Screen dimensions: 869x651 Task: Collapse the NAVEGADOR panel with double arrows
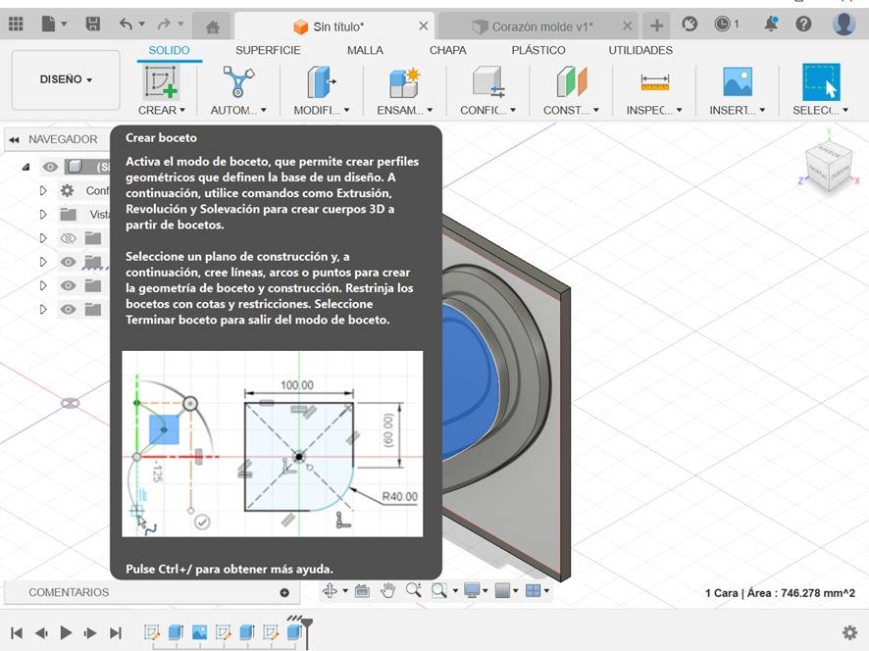pos(14,139)
